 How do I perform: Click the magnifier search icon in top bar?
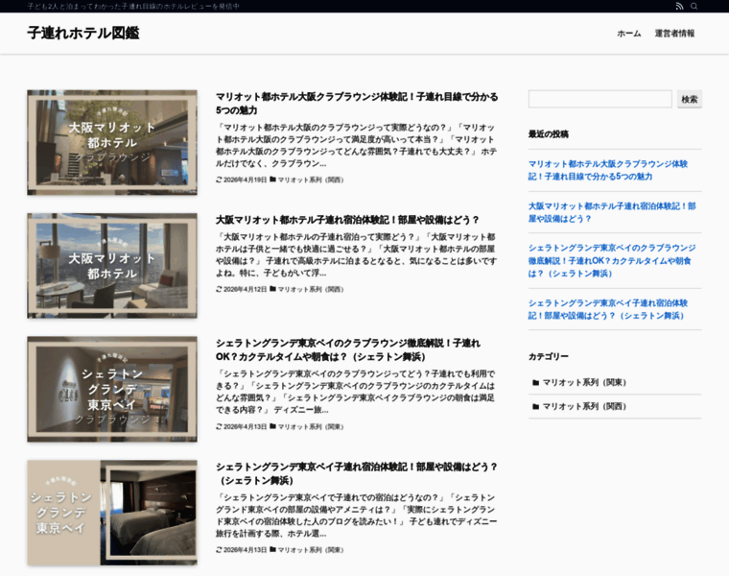[x=694, y=6]
